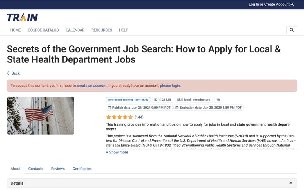
Task: Navigate to the Calendar section
Action: point(75,30)
